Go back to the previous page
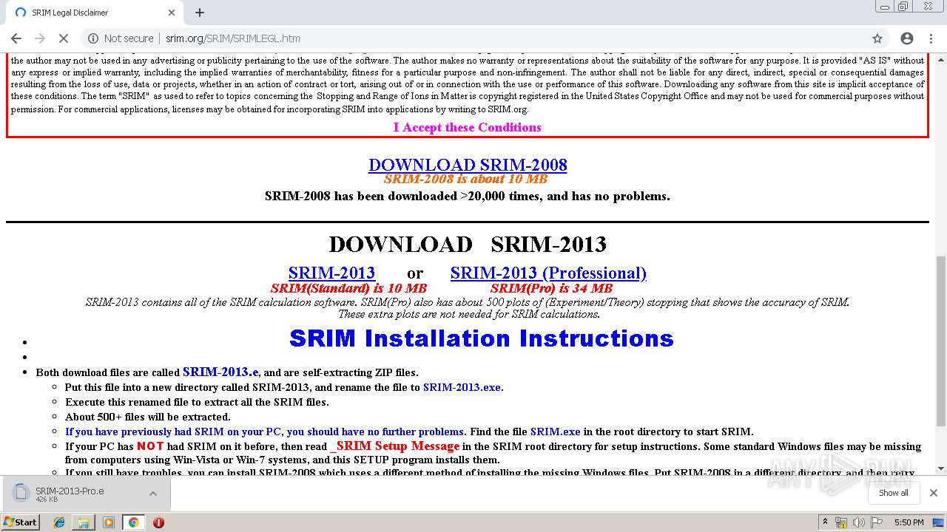This screenshot has width=947, height=532. (16, 38)
